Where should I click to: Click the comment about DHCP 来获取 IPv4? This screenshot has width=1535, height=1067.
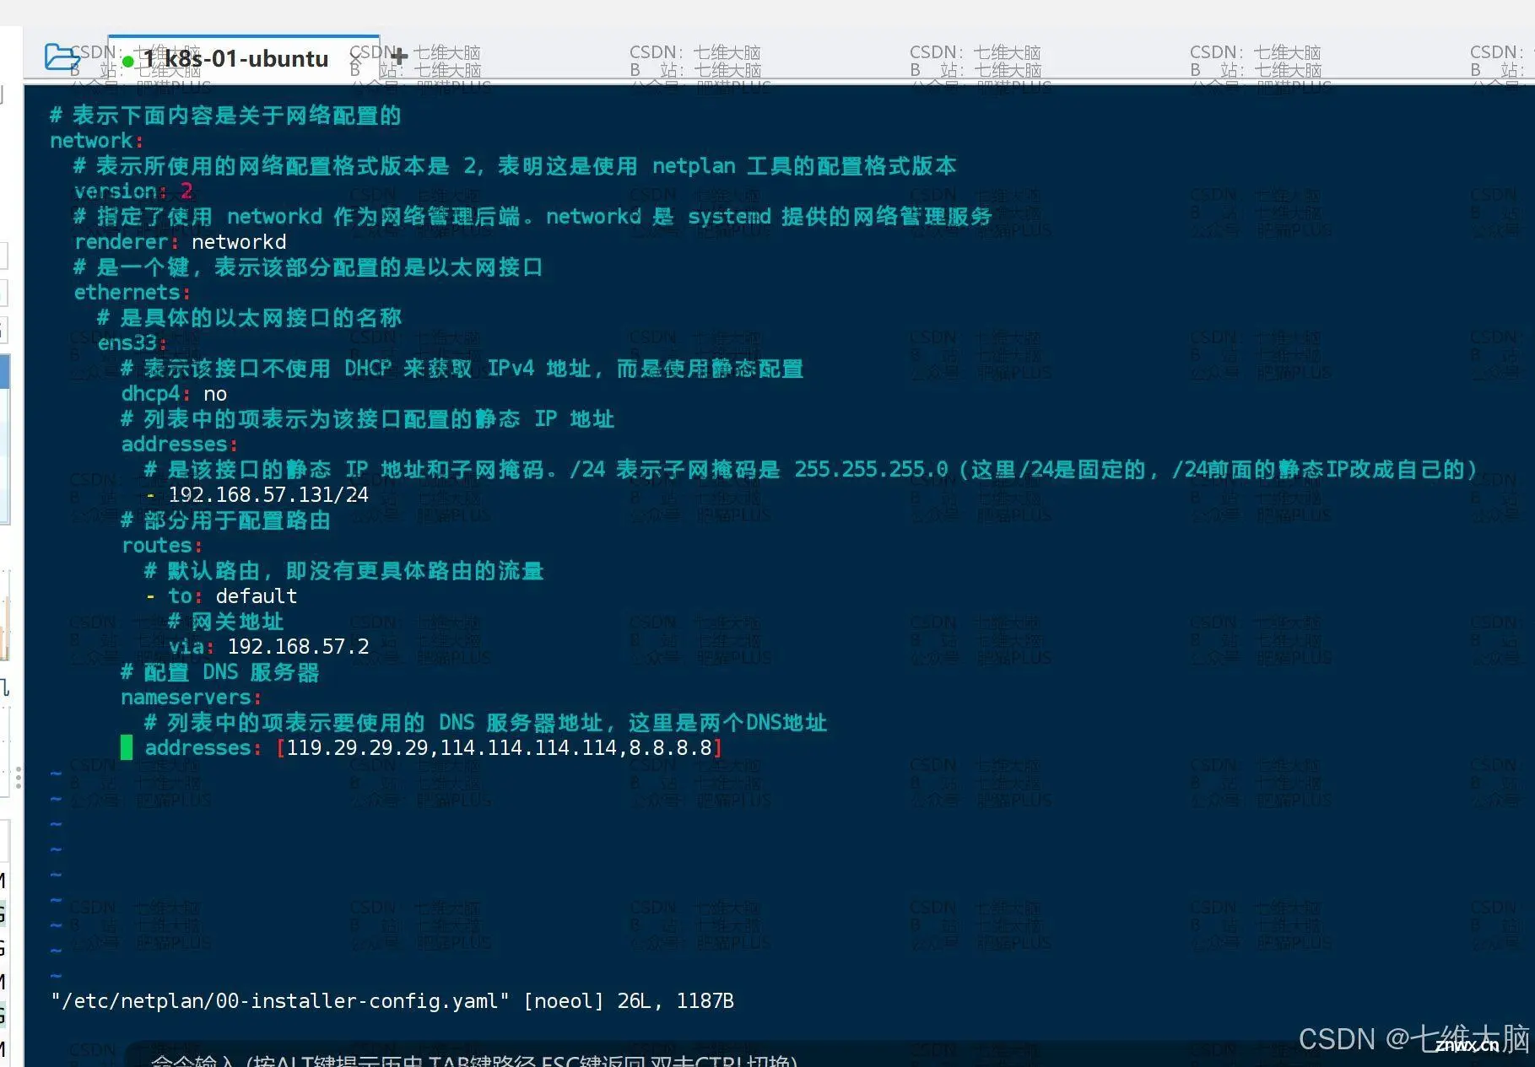pos(462,369)
